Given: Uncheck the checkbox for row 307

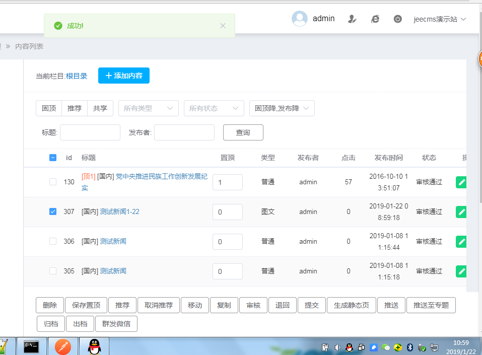Looking at the screenshot, I should click(53, 212).
